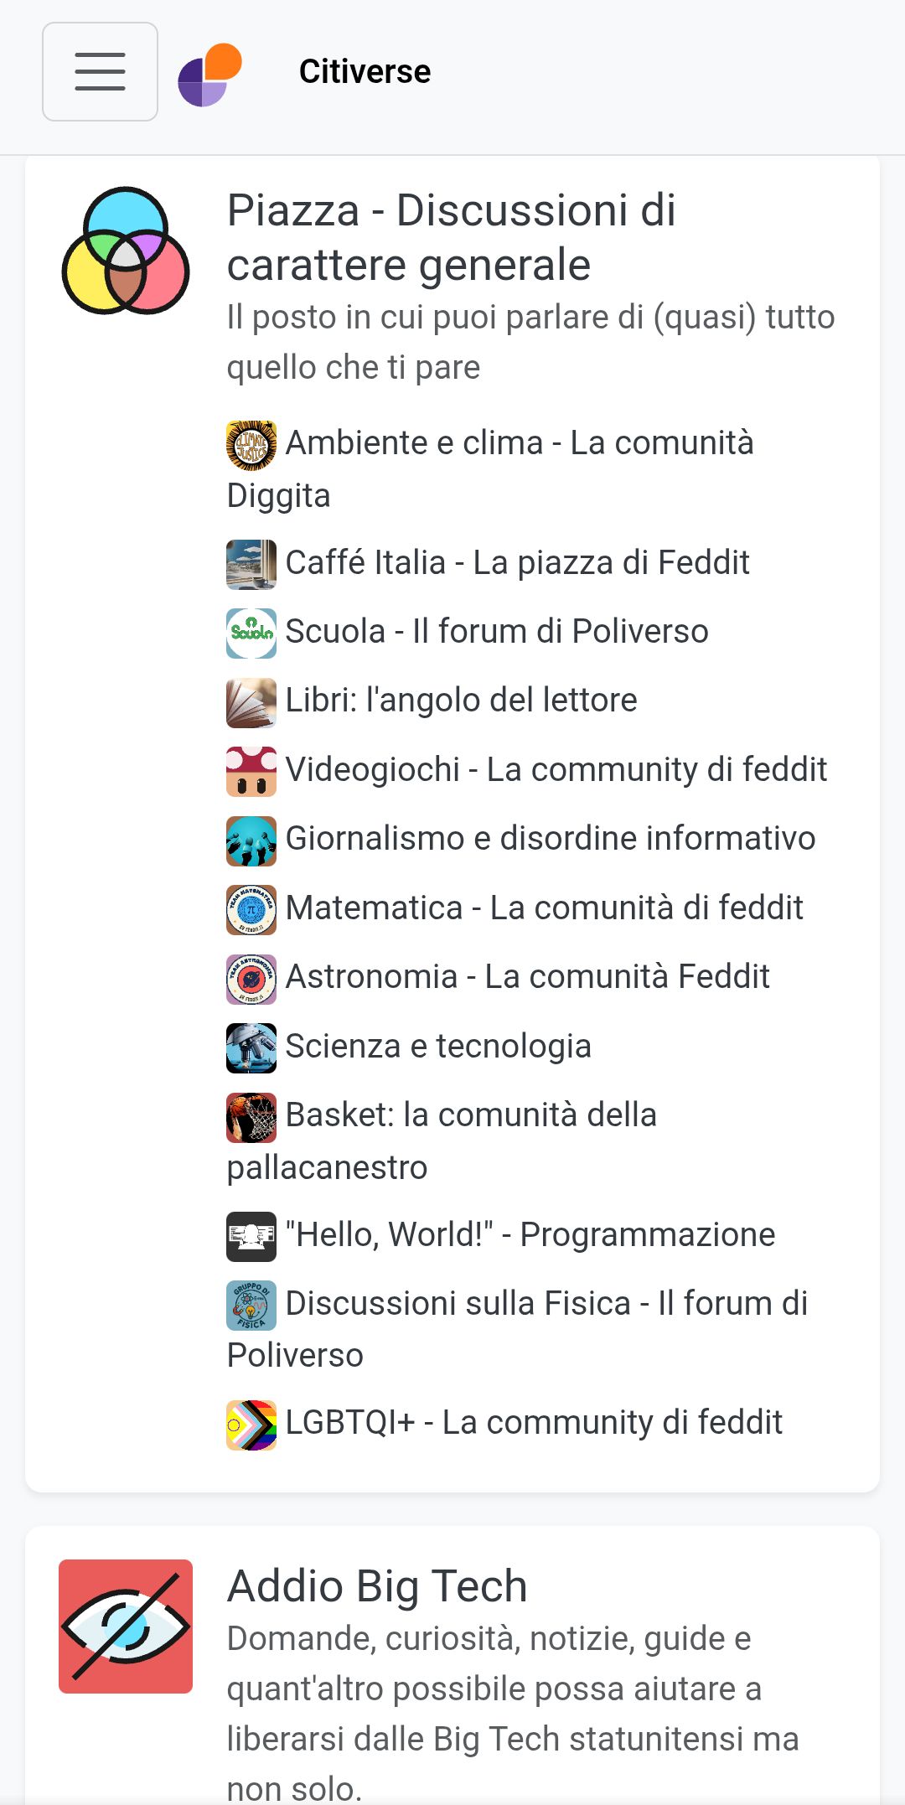
Task: Click the Ambiente e clima community icon
Action: pos(251,444)
